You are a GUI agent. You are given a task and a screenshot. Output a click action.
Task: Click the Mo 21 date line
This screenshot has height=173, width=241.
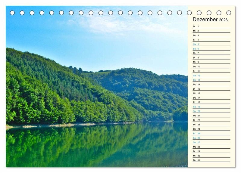pyautogui.click(x=211, y=116)
